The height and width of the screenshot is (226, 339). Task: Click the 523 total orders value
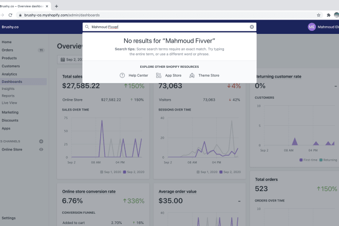point(261,189)
